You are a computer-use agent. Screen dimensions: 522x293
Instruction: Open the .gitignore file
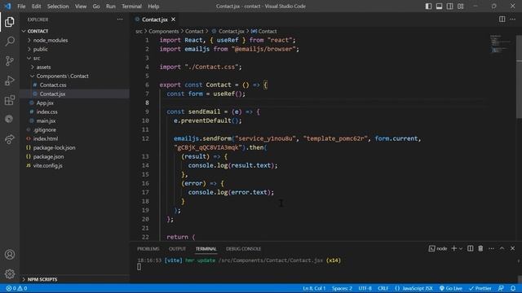tap(74, 130)
